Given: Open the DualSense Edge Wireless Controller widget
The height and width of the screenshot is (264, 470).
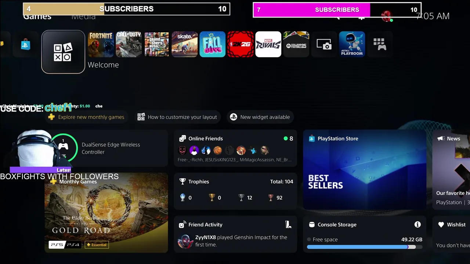Looking at the screenshot, I should (106, 148).
